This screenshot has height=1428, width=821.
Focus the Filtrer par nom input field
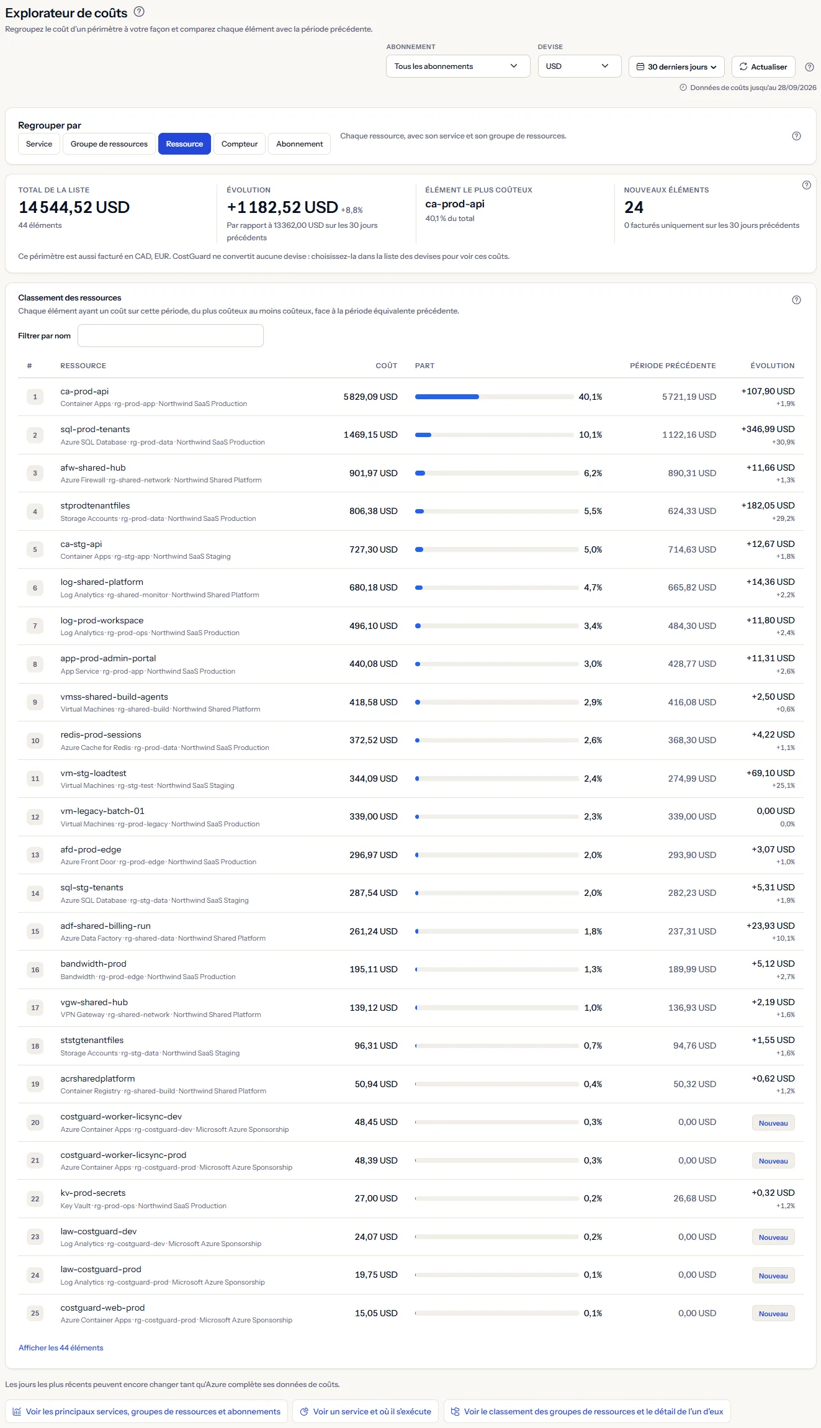[171, 336]
